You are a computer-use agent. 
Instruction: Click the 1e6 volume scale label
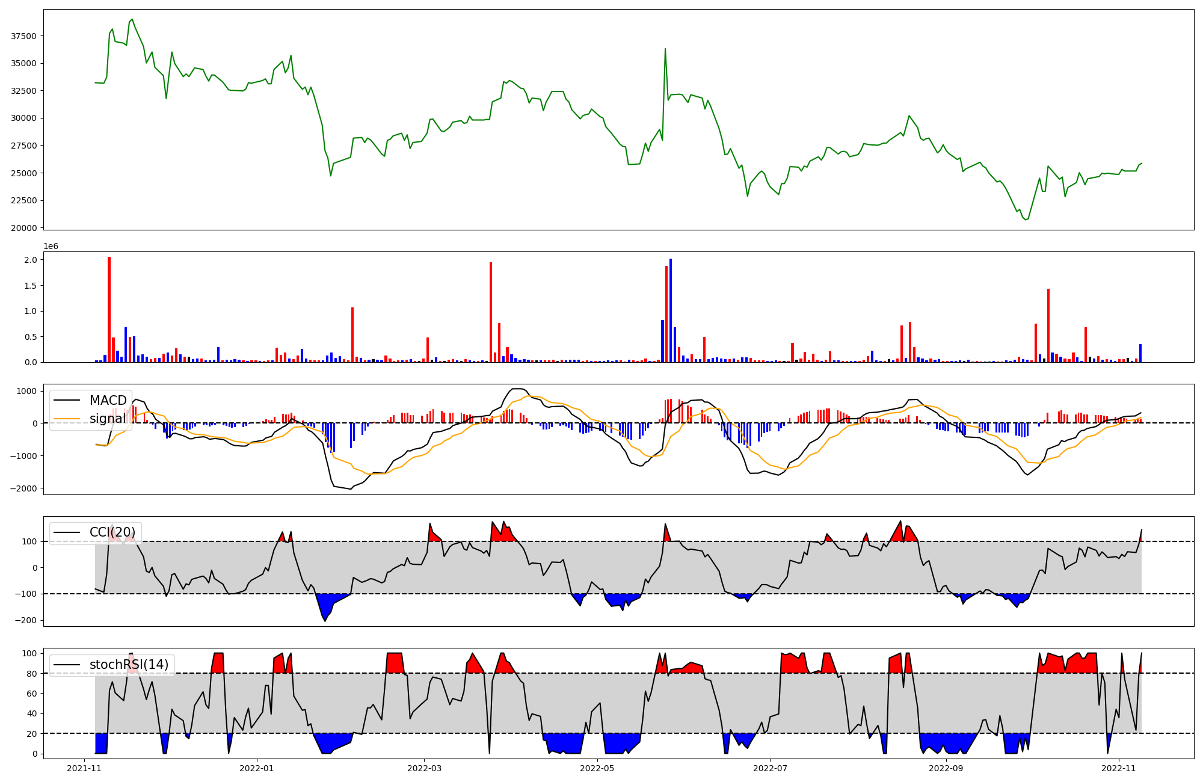point(51,247)
